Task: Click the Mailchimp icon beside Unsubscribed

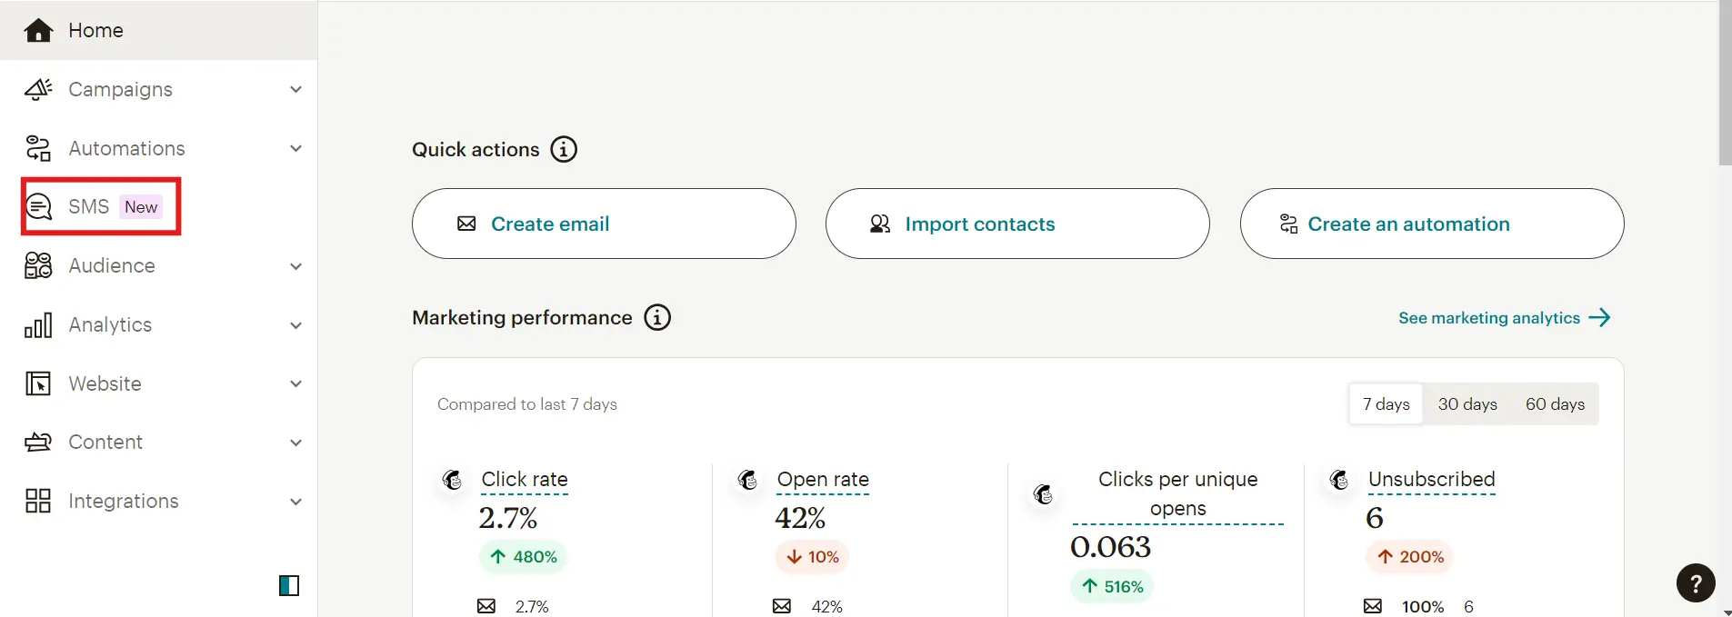Action: (1339, 479)
